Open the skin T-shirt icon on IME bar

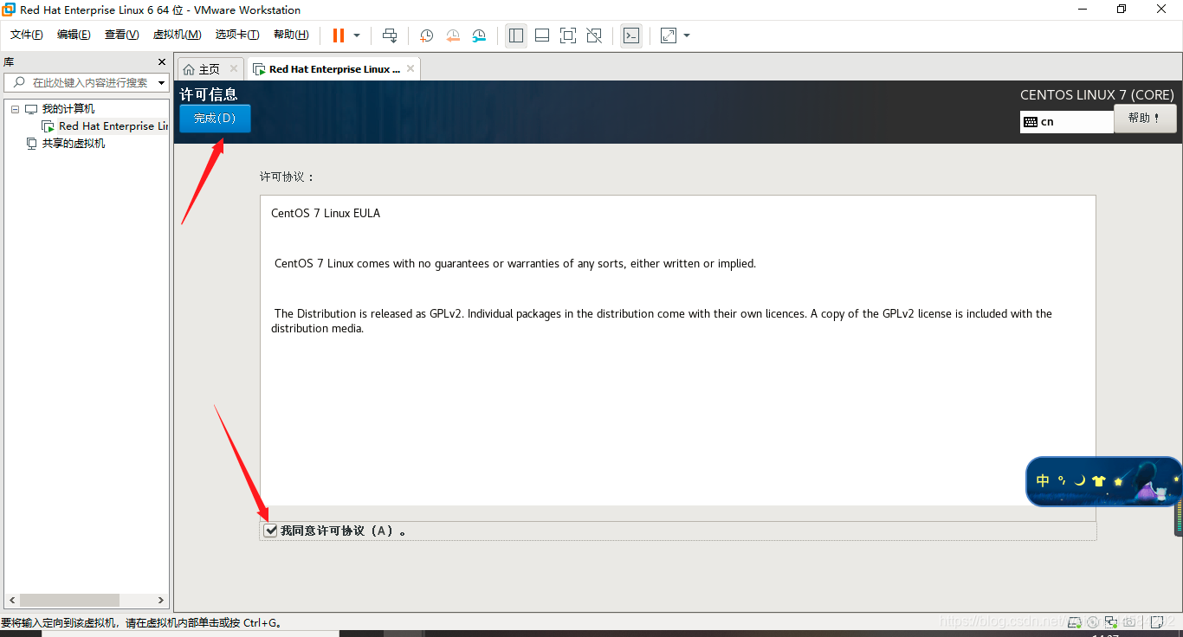click(x=1099, y=481)
